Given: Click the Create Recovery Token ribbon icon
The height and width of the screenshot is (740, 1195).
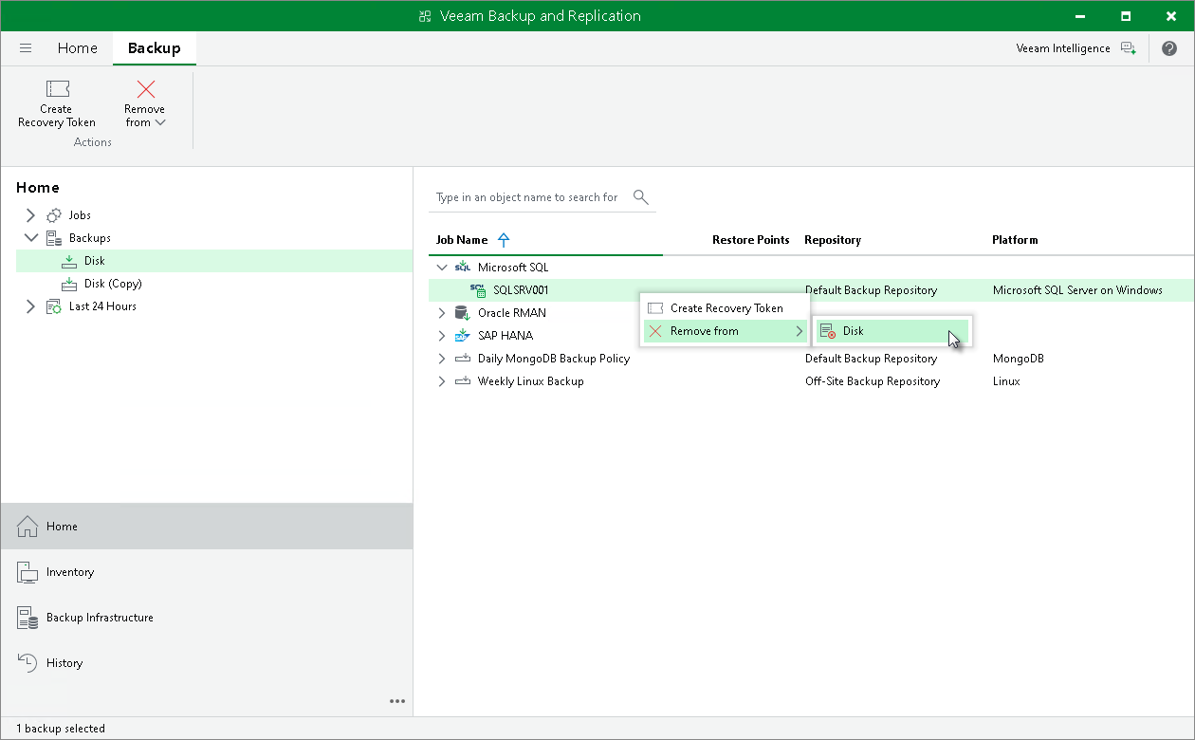Looking at the screenshot, I should tap(57, 89).
